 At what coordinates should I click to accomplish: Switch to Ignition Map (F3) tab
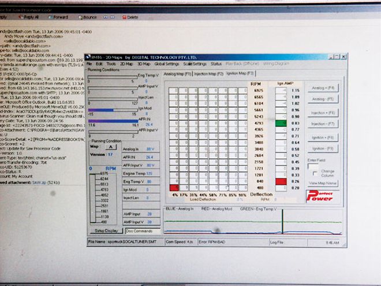coord(240,73)
